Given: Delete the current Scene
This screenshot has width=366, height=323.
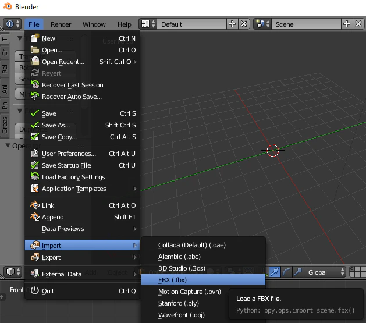Looking at the screenshot, I should [358, 24].
